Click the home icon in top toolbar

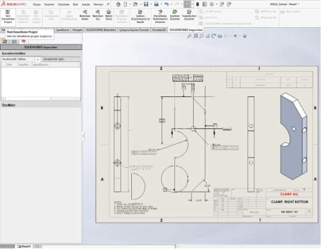(118, 4)
